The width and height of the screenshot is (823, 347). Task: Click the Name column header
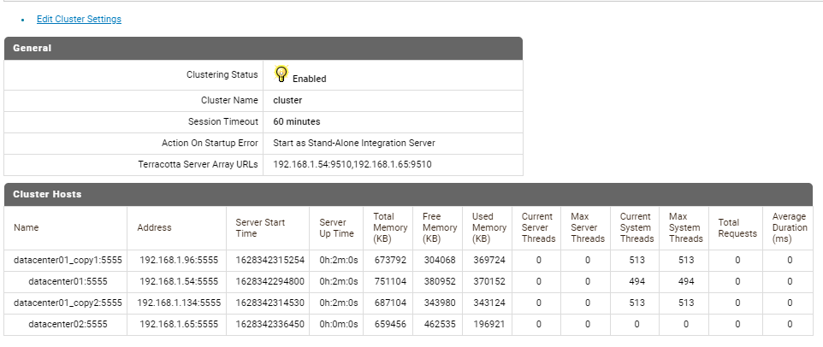(x=26, y=228)
